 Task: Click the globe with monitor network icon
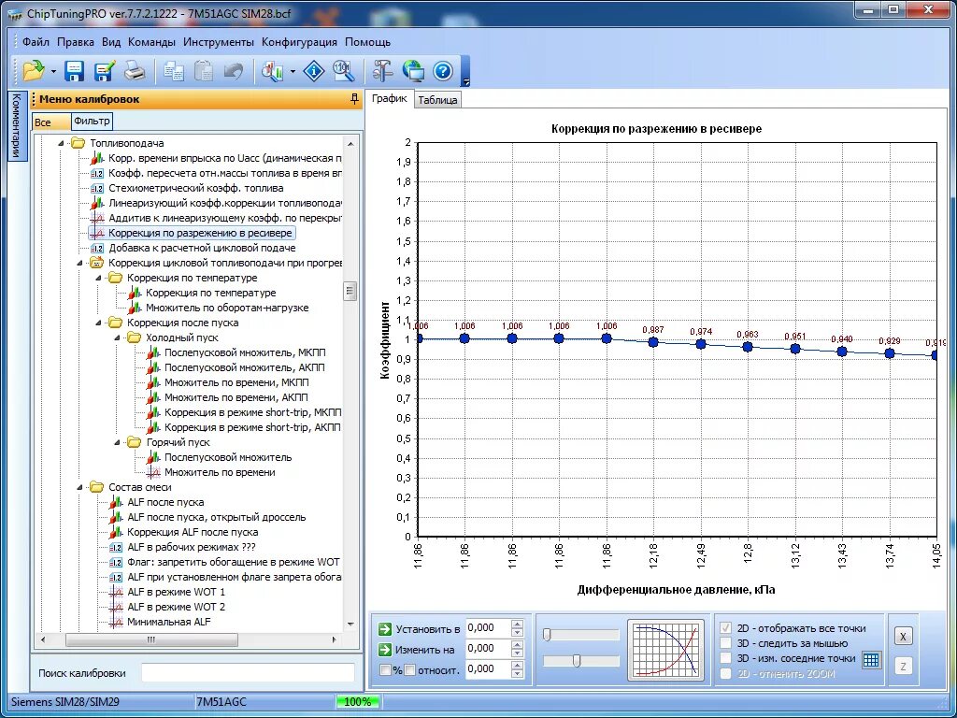(413, 71)
